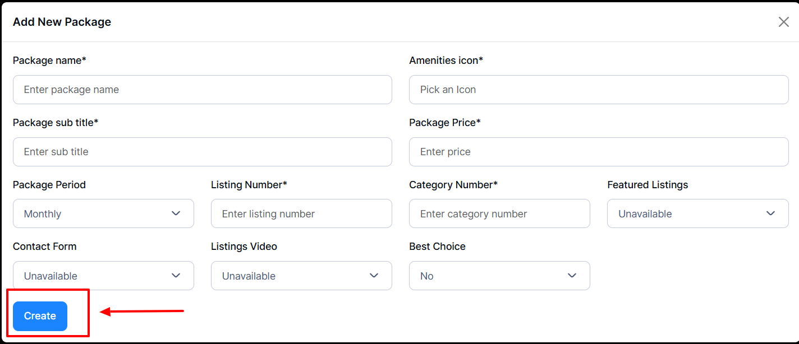Click the chevron arrow in Listings Video
Image resolution: width=799 pixels, height=344 pixels.
(x=374, y=276)
